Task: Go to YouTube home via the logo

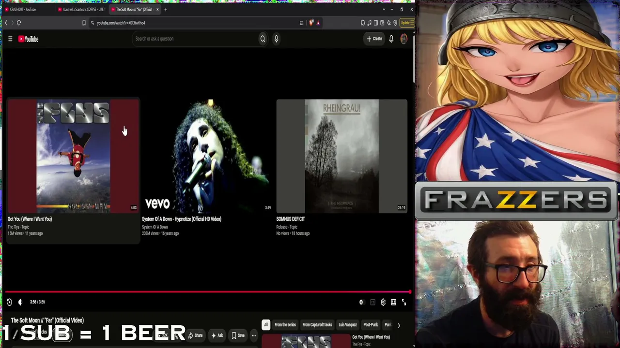Action: tap(28, 39)
